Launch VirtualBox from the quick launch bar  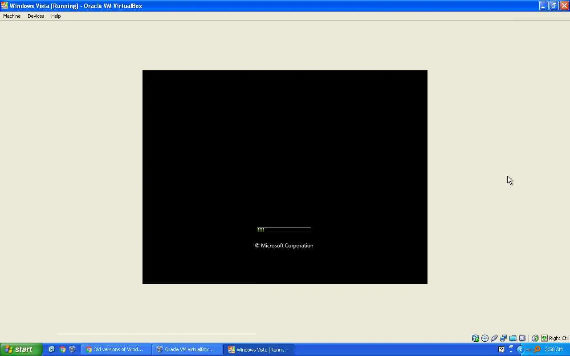(72, 349)
